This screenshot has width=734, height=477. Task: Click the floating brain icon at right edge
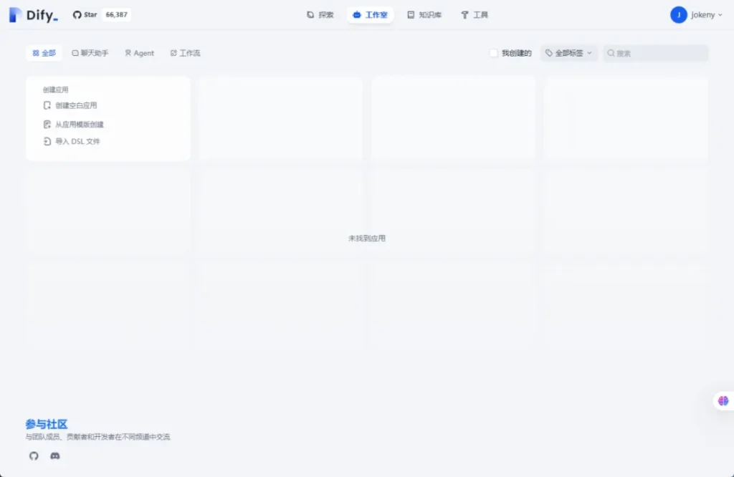[x=723, y=401]
